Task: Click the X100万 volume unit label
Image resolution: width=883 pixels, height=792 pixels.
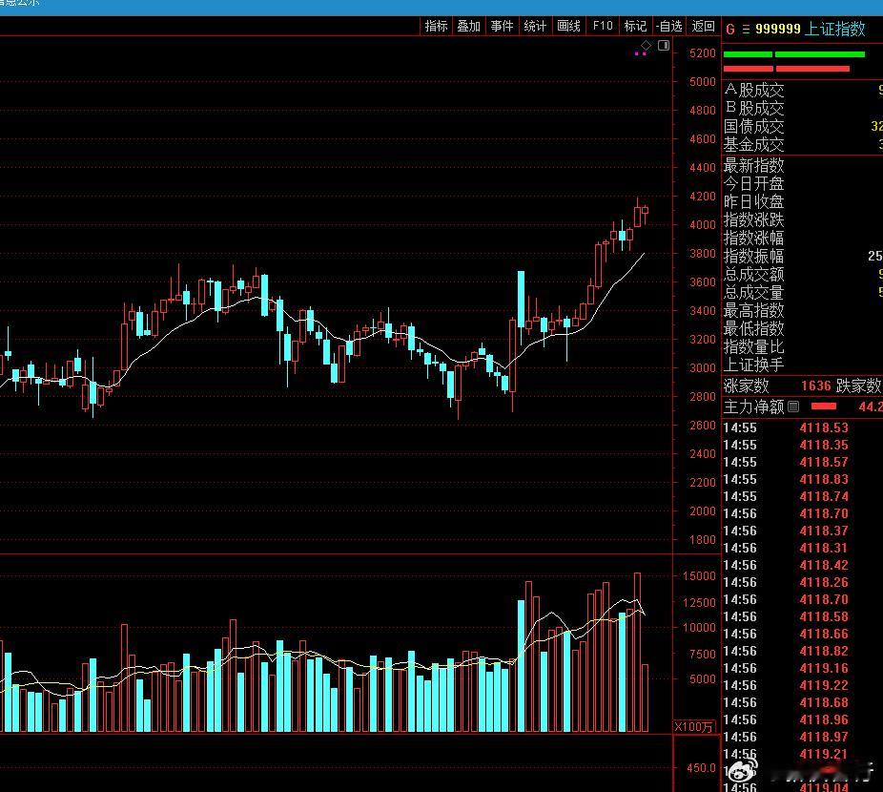Action: (x=694, y=726)
